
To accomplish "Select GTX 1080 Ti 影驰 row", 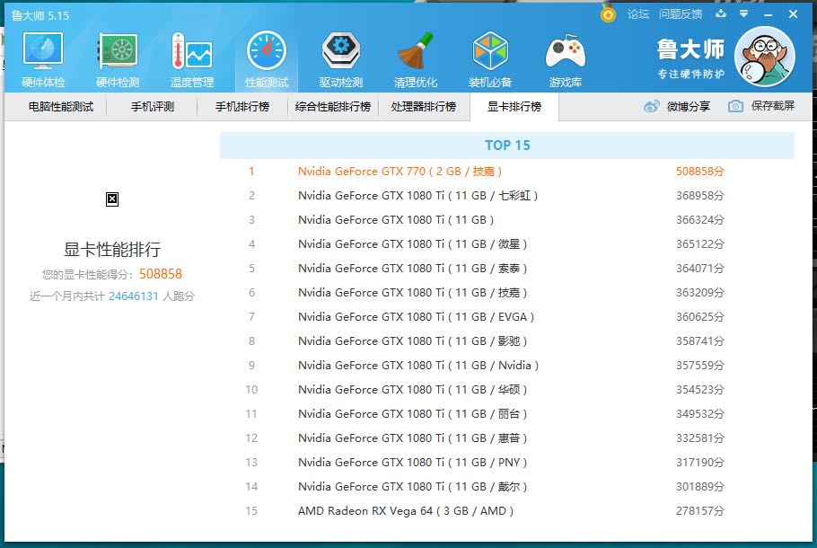I will click(507, 341).
